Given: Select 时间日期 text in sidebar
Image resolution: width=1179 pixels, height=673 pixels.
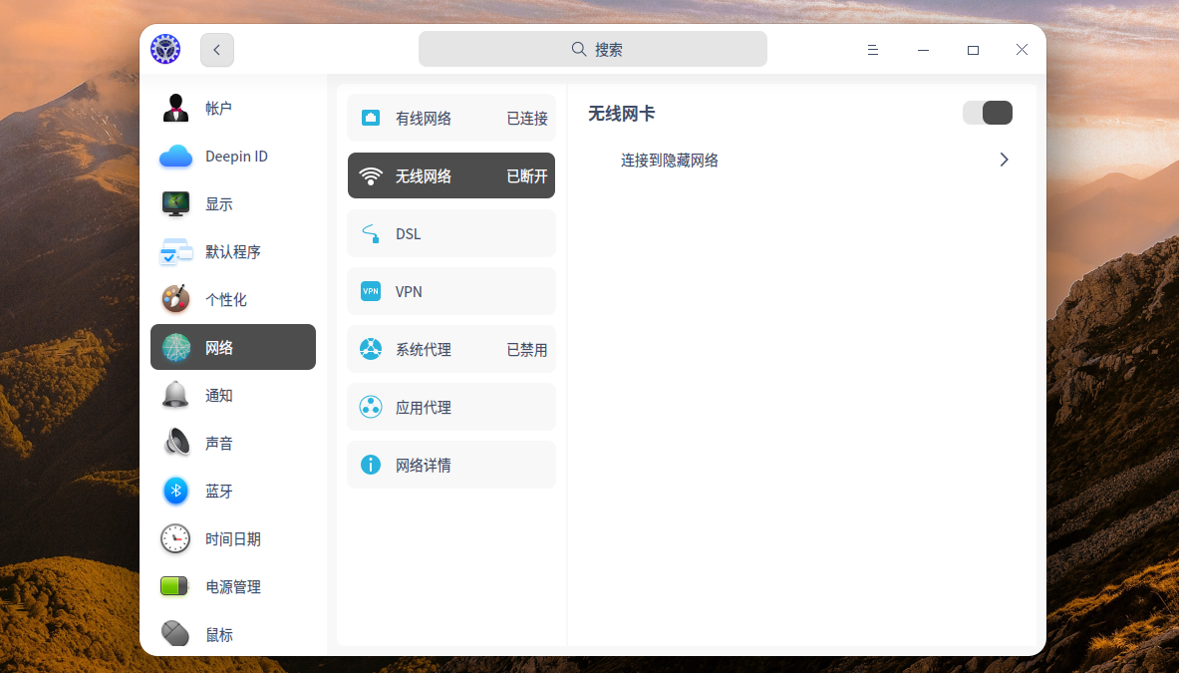Looking at the screenshot, I should pyautogui.click(x=233, y=539).
